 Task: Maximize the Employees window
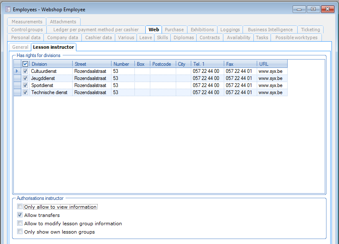point(313,9)
